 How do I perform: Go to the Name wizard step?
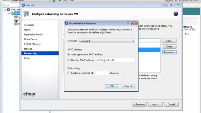(27, 30)
